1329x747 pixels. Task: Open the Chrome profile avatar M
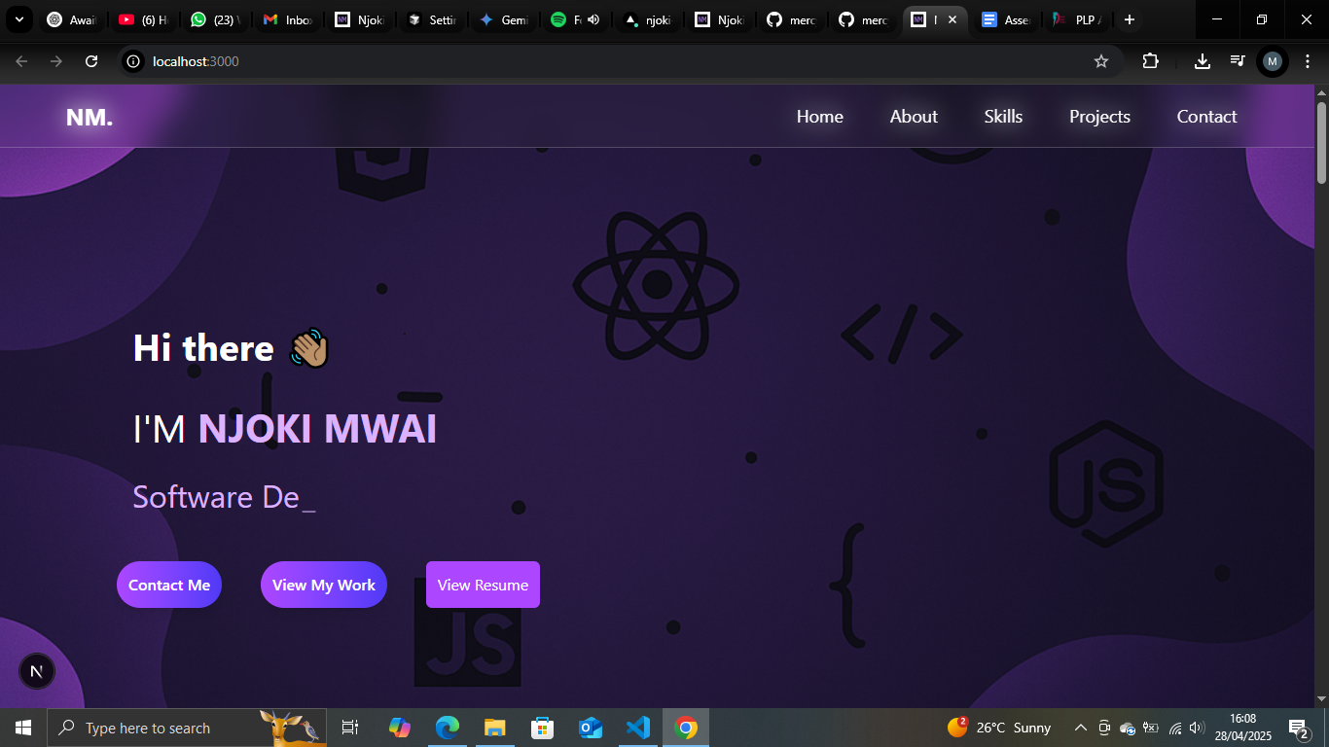coord(1273,61)
